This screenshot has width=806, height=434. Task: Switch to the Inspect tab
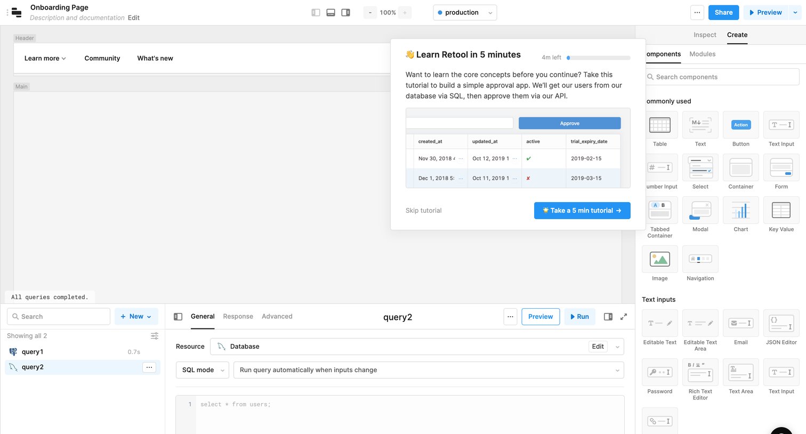[x=705, y=35]
